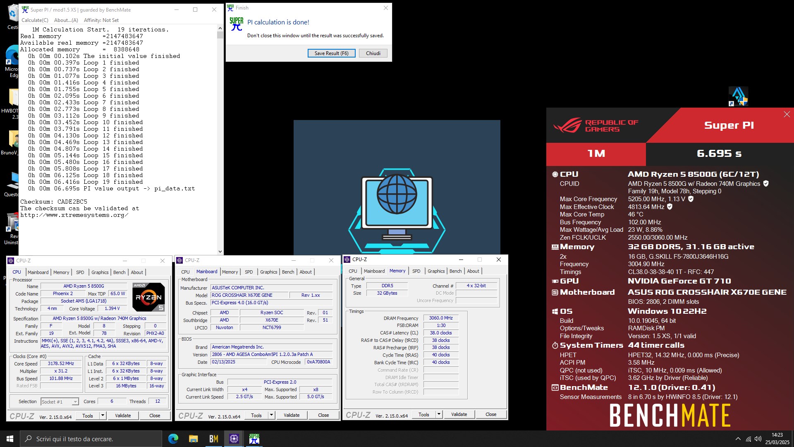Open SPD tab in left CPU-Z window
The image size is (794, 447).
80,272
